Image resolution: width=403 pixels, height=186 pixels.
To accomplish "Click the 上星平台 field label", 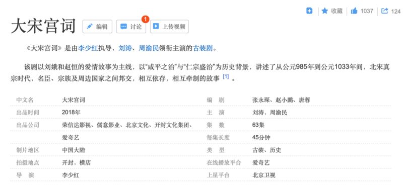I will click(218, 175).
